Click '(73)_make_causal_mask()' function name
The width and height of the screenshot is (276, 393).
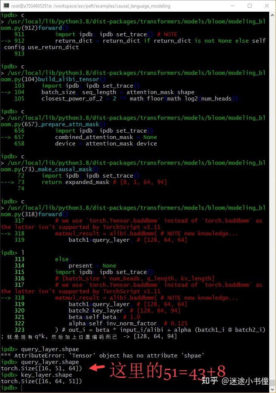(60, 169)
